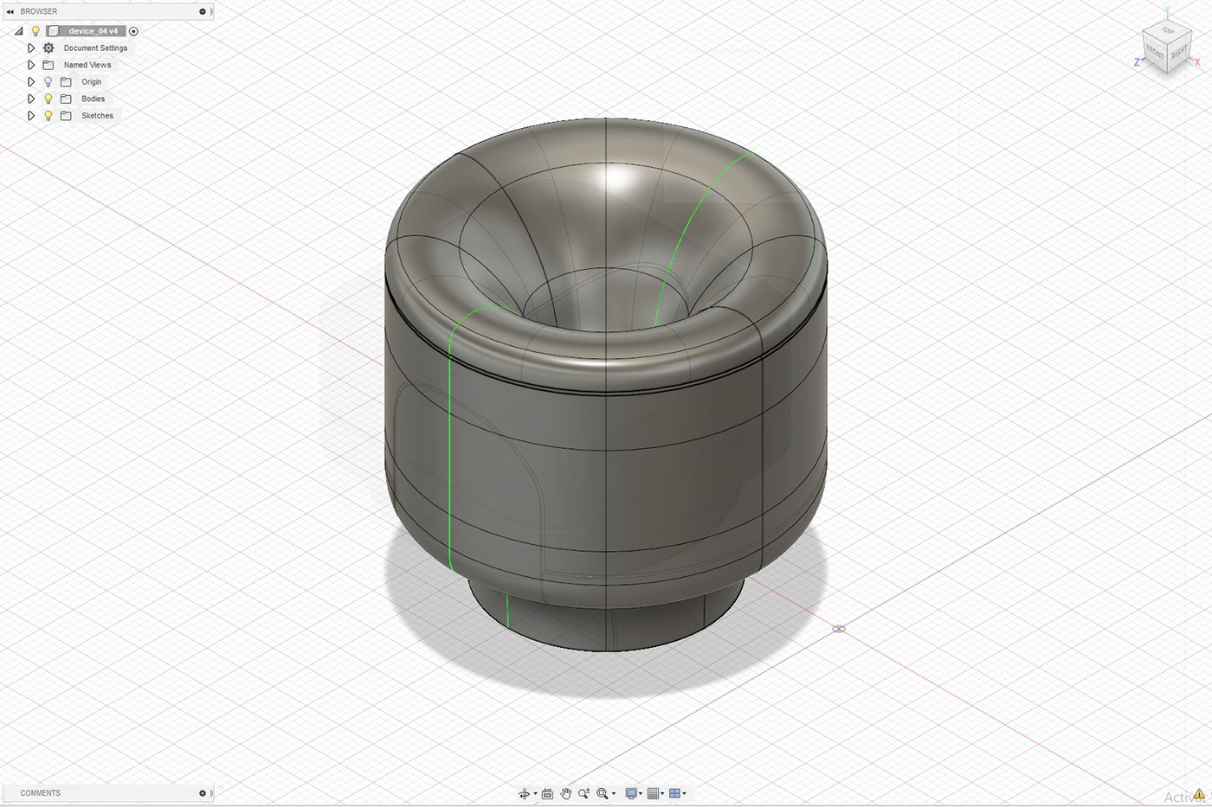Open the Display Settings dropdown arrow
Image resolution: width=1212 pixels, height=807 pixels.
pyautogui.click(x=641, y=793)
